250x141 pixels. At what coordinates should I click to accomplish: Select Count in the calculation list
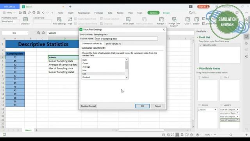pos(103,63)
